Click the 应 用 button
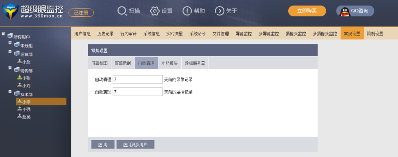 tap(103, 145)
